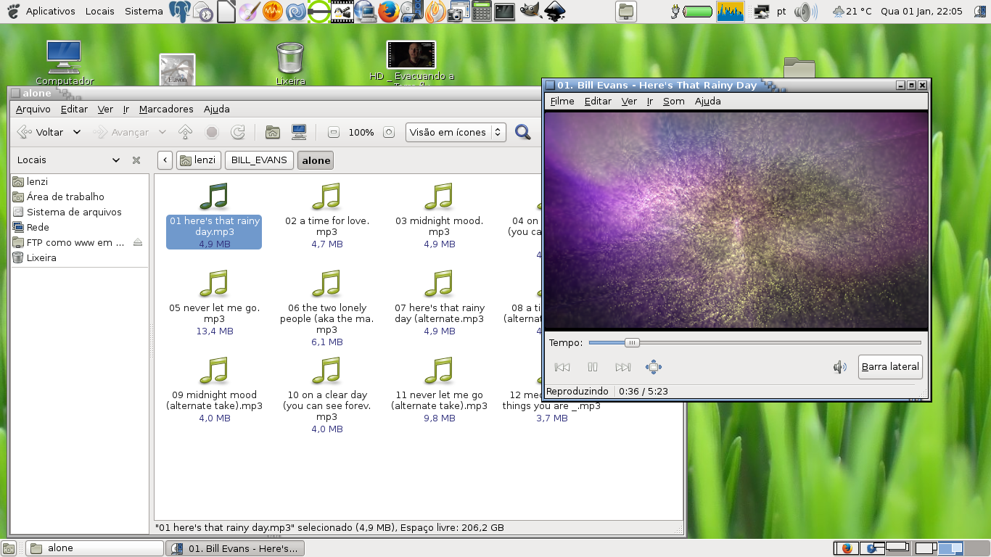The image size is (991, 557).
Task: Zoom out the icon view
Action: click(334, 132)
